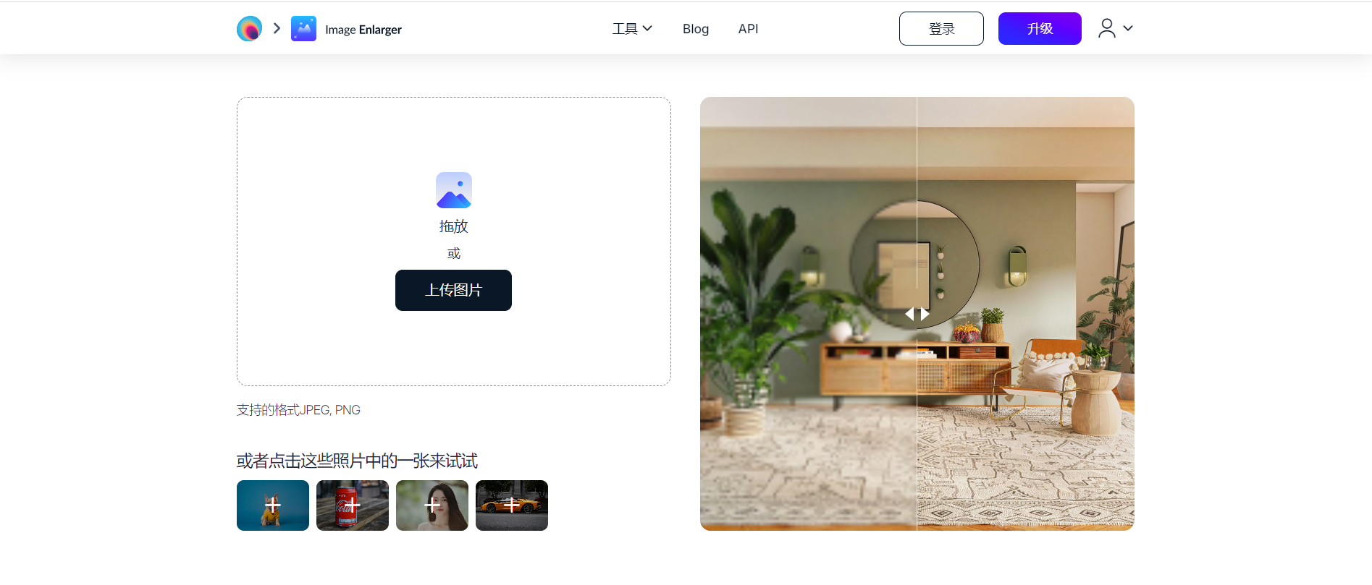Click the 登录 login button

tap(941, 28)
